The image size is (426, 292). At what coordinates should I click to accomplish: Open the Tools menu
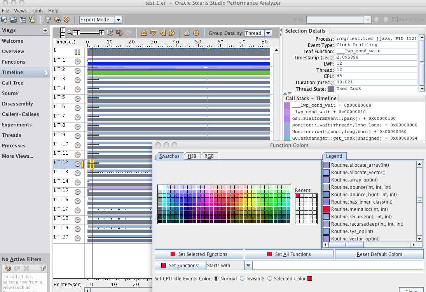tap(37, 10)
